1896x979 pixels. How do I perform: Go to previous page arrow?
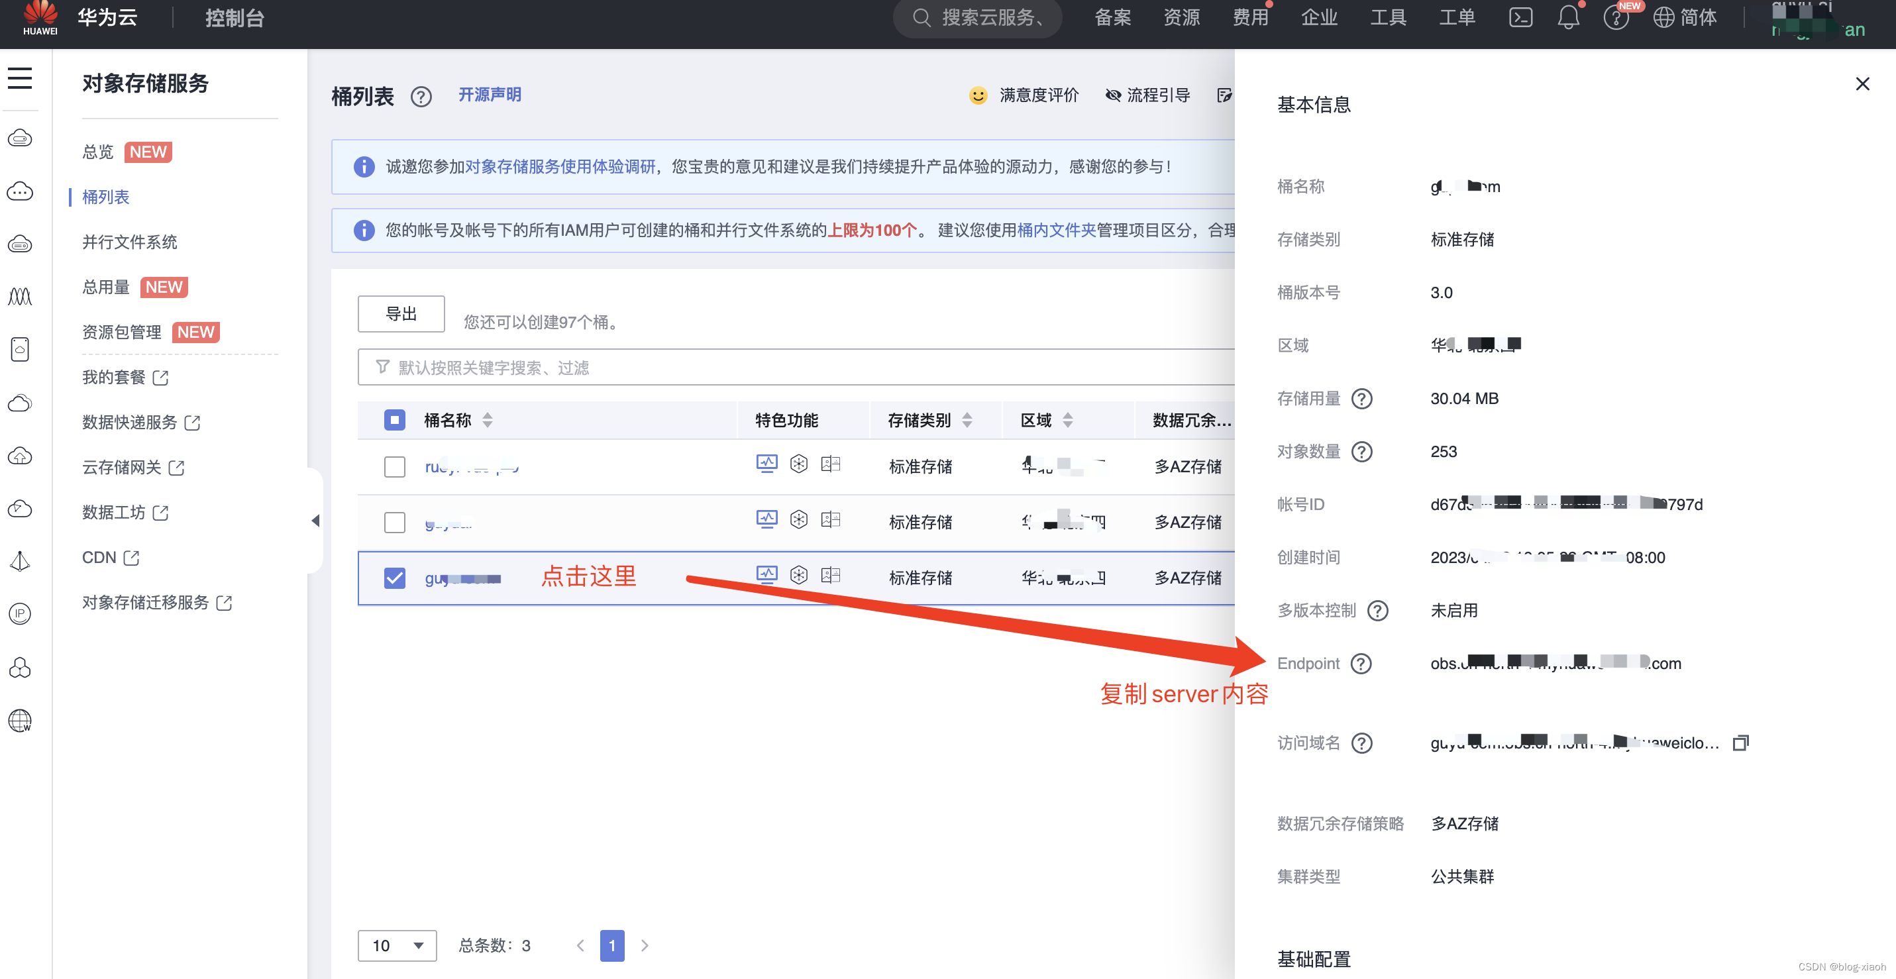point(580,946)
